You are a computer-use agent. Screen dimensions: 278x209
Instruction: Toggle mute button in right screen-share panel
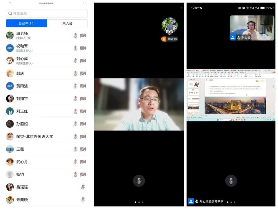pyautogui.click(x=231, y=181)
